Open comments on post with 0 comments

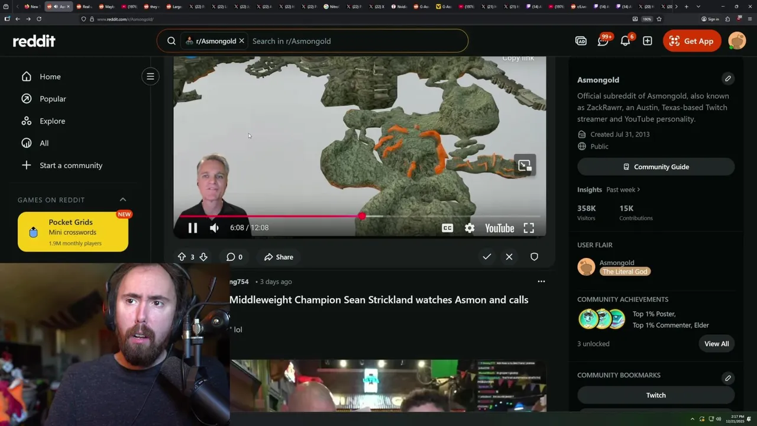tap(234, 257)
